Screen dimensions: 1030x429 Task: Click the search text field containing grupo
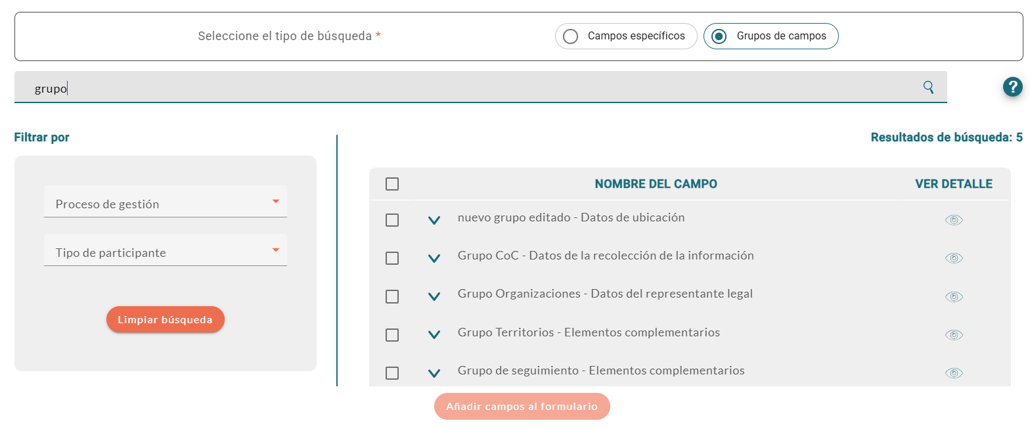460,88
